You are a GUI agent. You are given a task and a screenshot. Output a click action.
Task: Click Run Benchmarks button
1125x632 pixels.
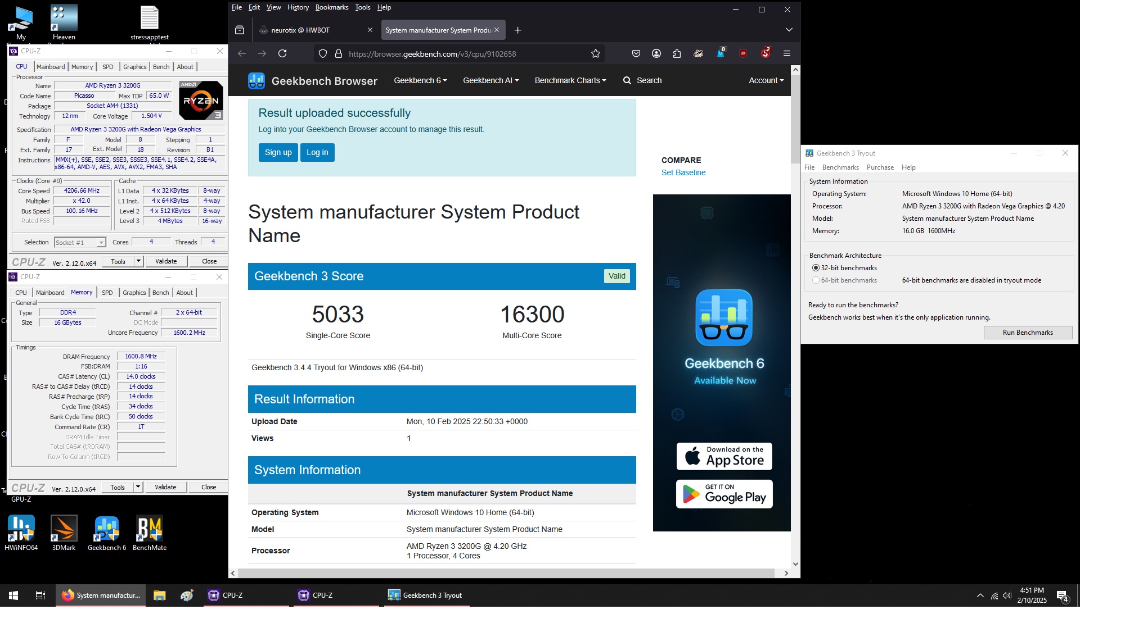coord(1028,333)
